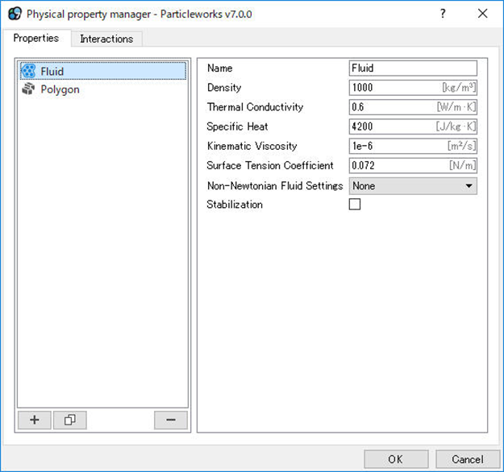Viewport: 504px width, 472px height.
Task: Add a new property with plus button
Action: (35, 420)
